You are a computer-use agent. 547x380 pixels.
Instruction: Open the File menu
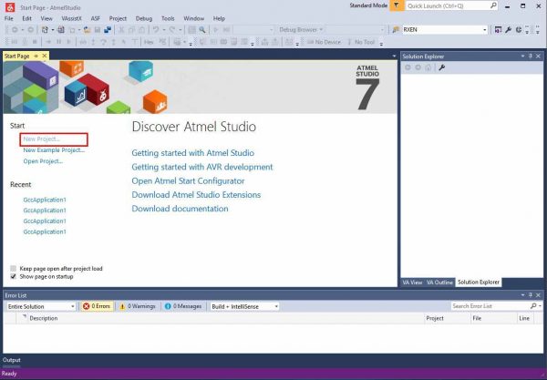[x=9, y=18]
